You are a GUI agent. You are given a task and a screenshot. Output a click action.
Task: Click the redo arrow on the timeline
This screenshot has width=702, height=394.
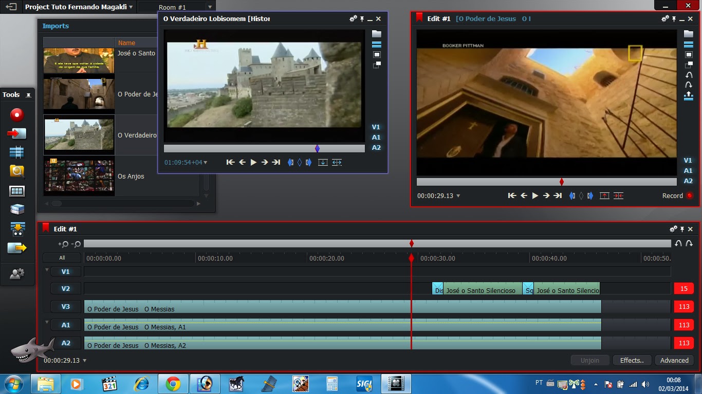(689, 244)
